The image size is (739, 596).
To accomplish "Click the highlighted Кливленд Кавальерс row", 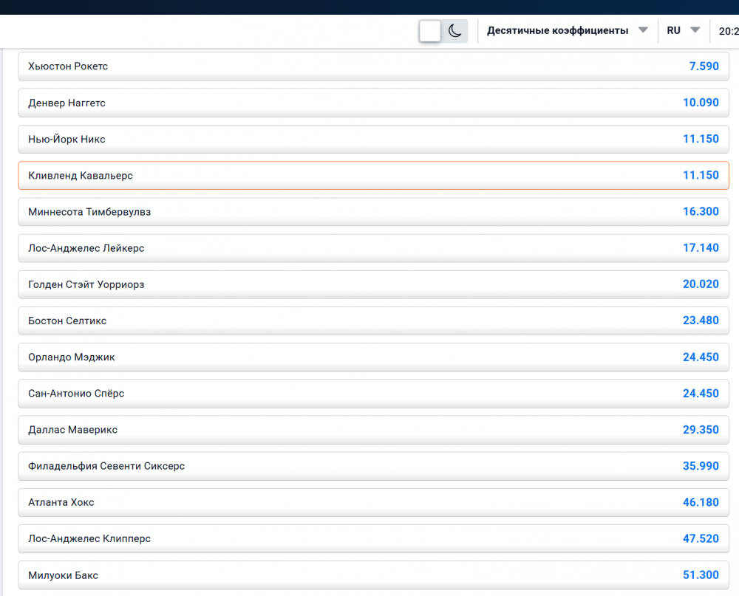I will (373, 176).
